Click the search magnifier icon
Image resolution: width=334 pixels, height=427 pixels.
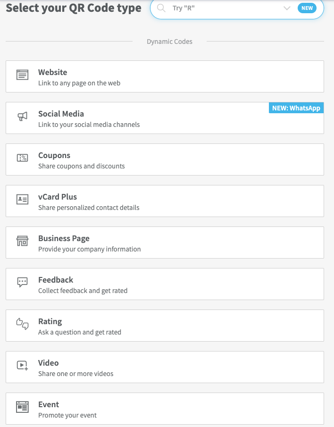click(x=161, y=8)
